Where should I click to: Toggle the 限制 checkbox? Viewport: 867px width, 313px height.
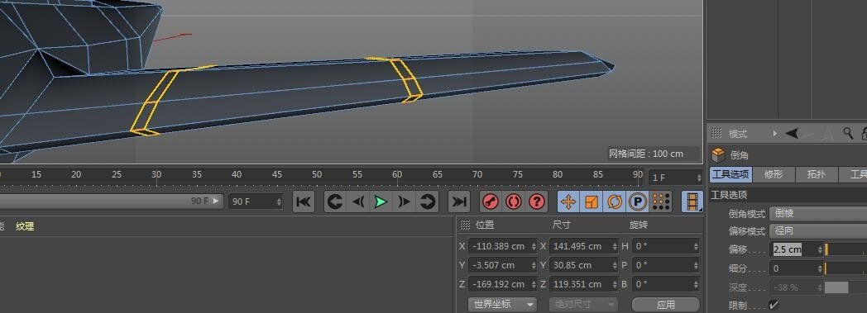(x=774, y=305)
